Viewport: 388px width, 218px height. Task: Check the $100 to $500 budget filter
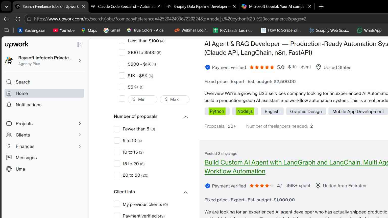(x=122, y=52)
